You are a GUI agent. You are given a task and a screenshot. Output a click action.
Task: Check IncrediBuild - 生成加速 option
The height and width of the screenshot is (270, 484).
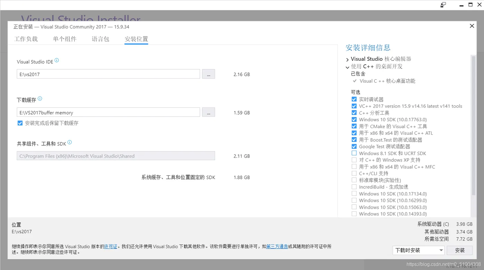pyautogui.click(x=354, y=187)
